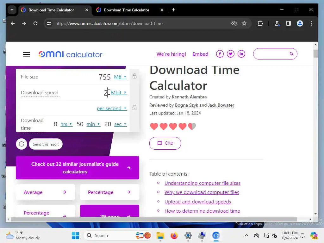Open the per second time unit dropdown
324x243 pixels.
click(112, 109)
